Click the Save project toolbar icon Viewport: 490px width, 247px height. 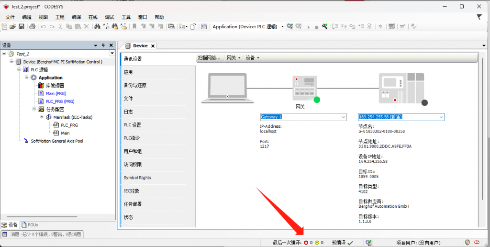tap(22, 26)
